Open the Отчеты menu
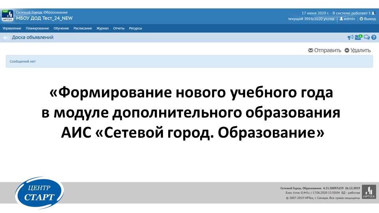379x213 pixels. pos(119,28)
